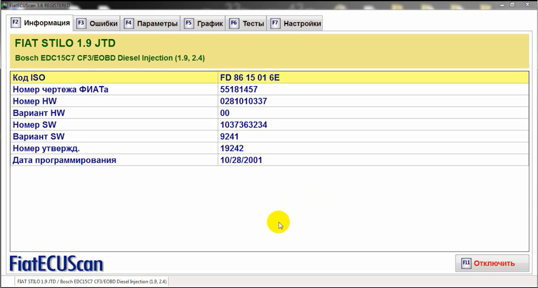Click the FiatECUScan app icon in title bar
The image size is (538, 288).
point(5,6)
